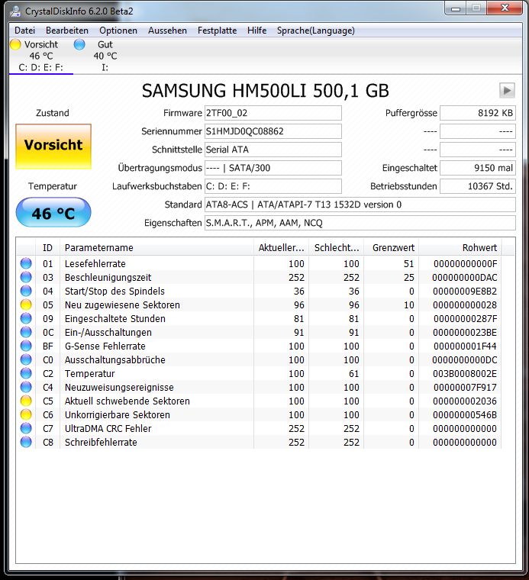
Task: Click Grenzwert value 51 of Lesefehlerrate
Action: [x=408, y=263]
